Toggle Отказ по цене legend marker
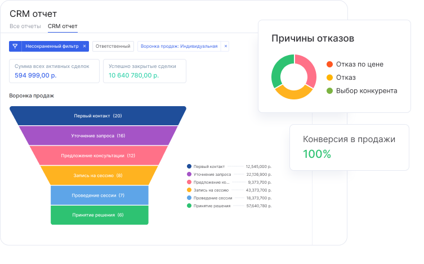This screenshot has height=264, width=424. coord(329,64)
